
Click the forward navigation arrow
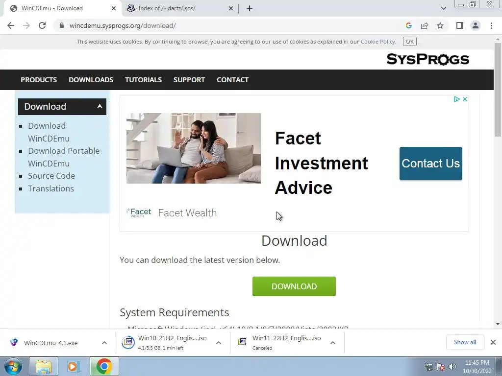point(26,25)
